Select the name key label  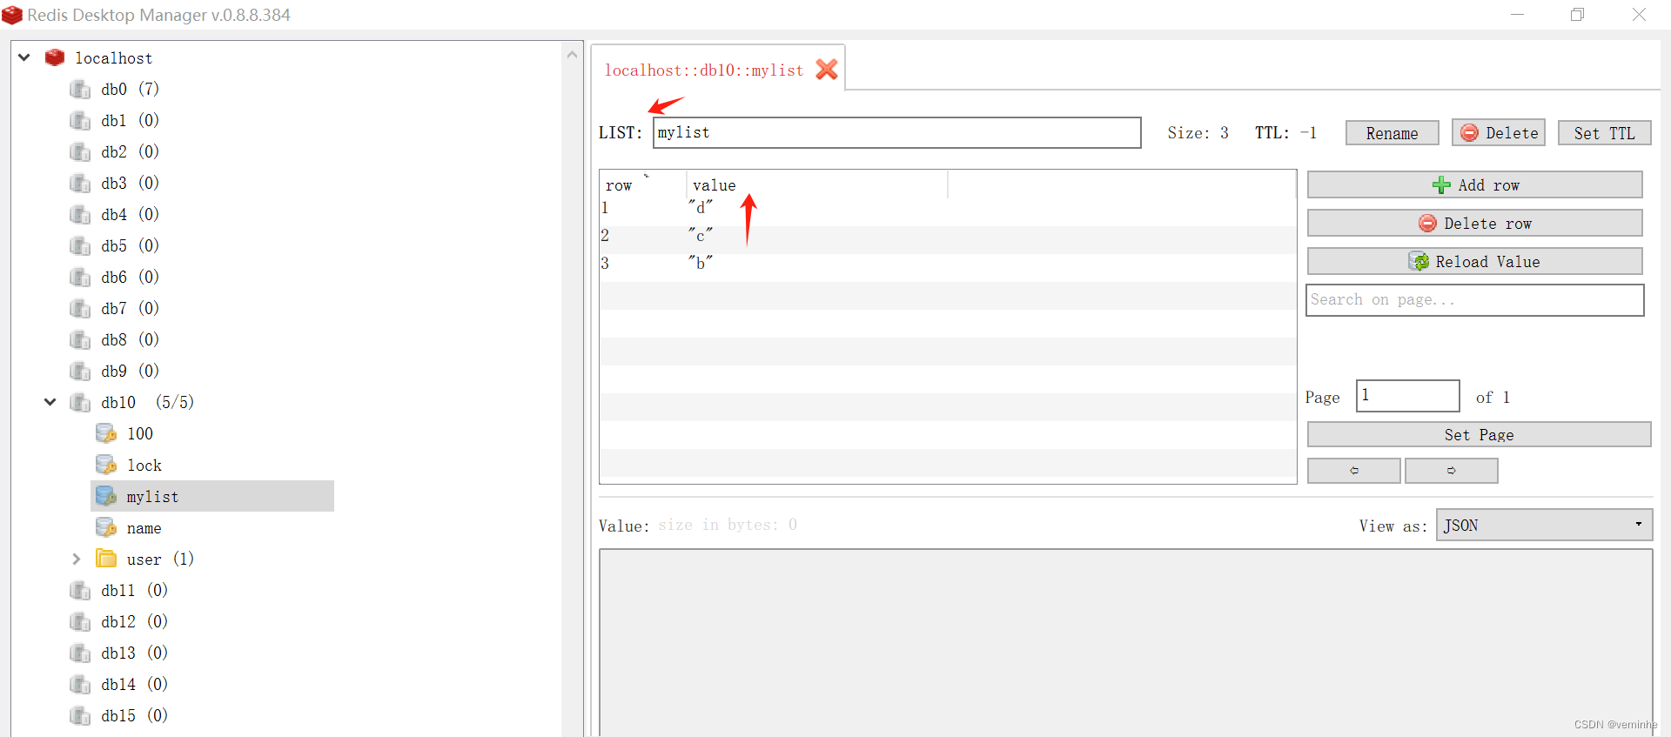(x=144, y=528)
